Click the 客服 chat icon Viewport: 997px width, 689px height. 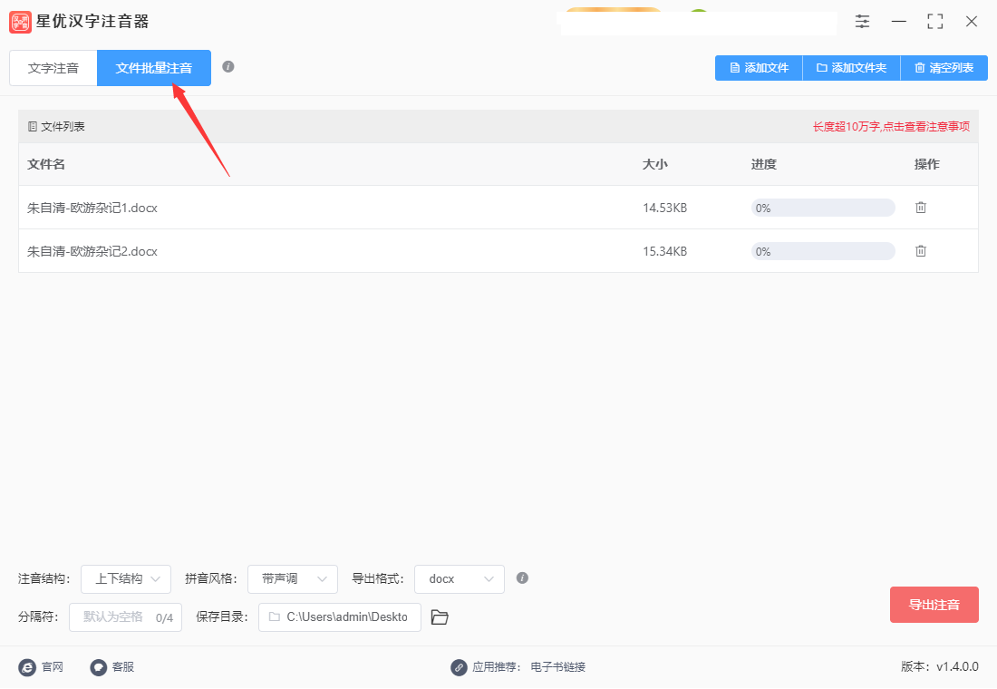99,667
